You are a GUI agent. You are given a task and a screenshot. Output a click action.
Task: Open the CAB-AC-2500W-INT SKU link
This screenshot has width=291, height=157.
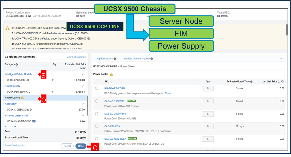[115, 114]
